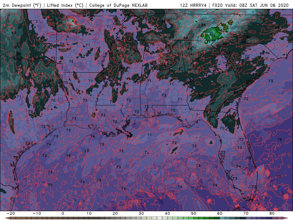
Task: Click the 10 label on the color scale
Action: (x=89, y=213)
